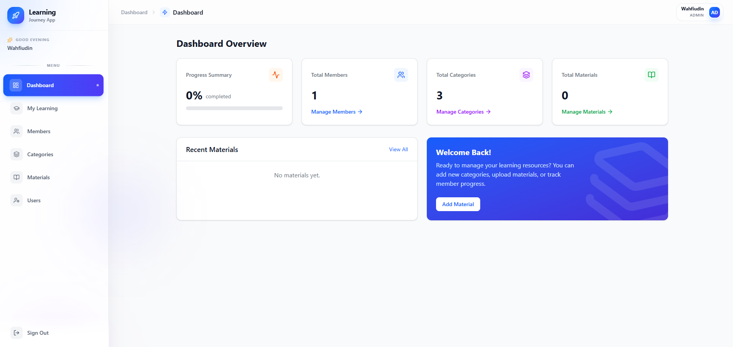The width and height of the screenshot is (733, 347).
Task: Click the Total Categories layers icon
Action: point(526,75)
